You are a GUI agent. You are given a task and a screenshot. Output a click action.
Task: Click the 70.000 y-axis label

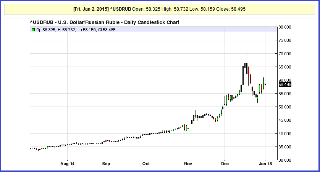coord(285,54)
